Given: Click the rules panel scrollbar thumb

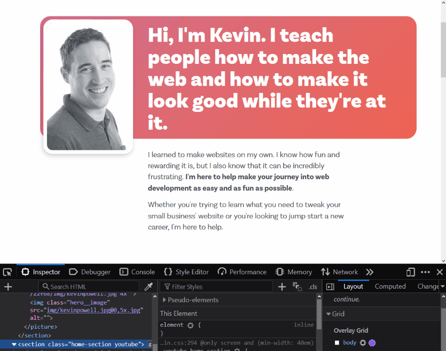Looking at the screenshot, I should coord(319,314).
